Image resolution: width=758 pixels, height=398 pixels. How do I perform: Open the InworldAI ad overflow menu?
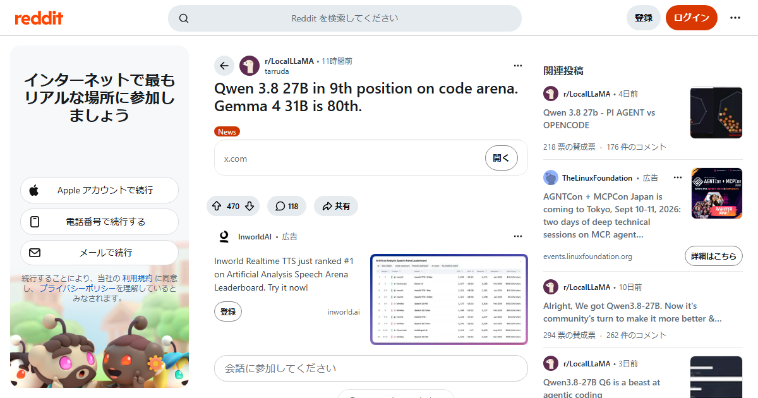coord(518,236)
